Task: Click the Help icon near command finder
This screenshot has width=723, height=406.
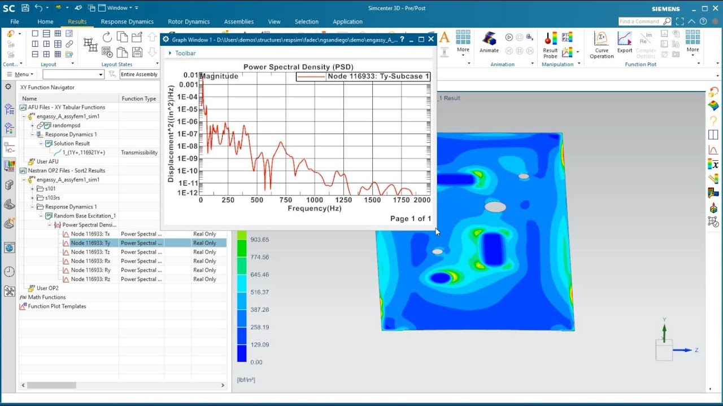Action: (x=703, y=21)
